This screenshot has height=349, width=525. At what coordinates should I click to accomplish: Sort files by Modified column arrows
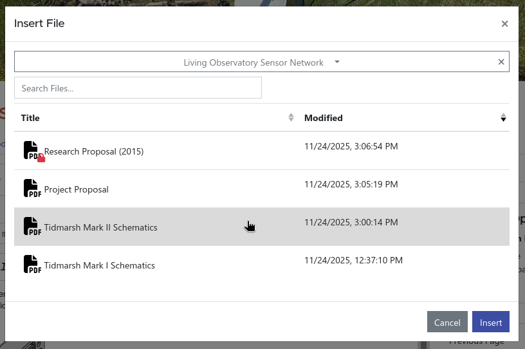[x=503, y=117]
